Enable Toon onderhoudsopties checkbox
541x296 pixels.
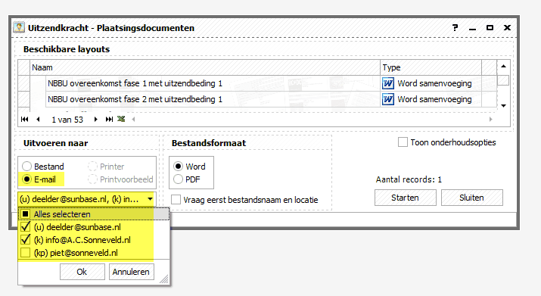(403, 142)
